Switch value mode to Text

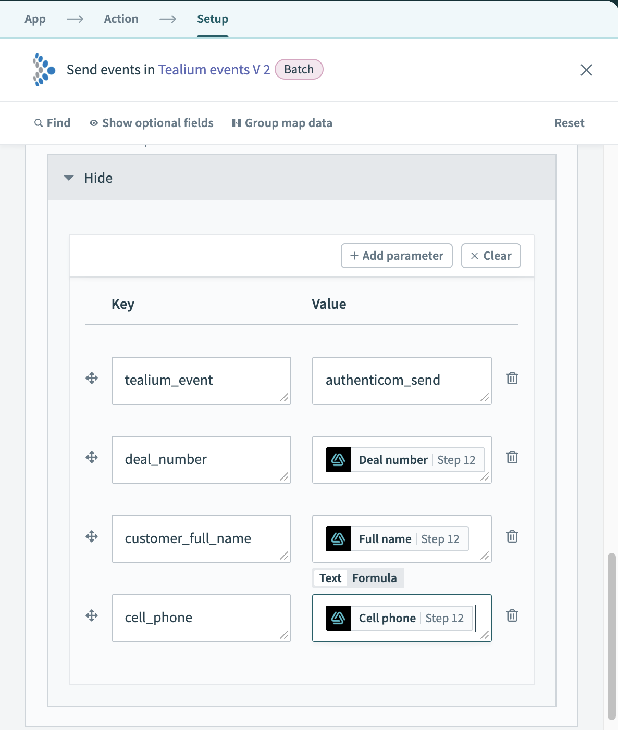coord(330,578)
